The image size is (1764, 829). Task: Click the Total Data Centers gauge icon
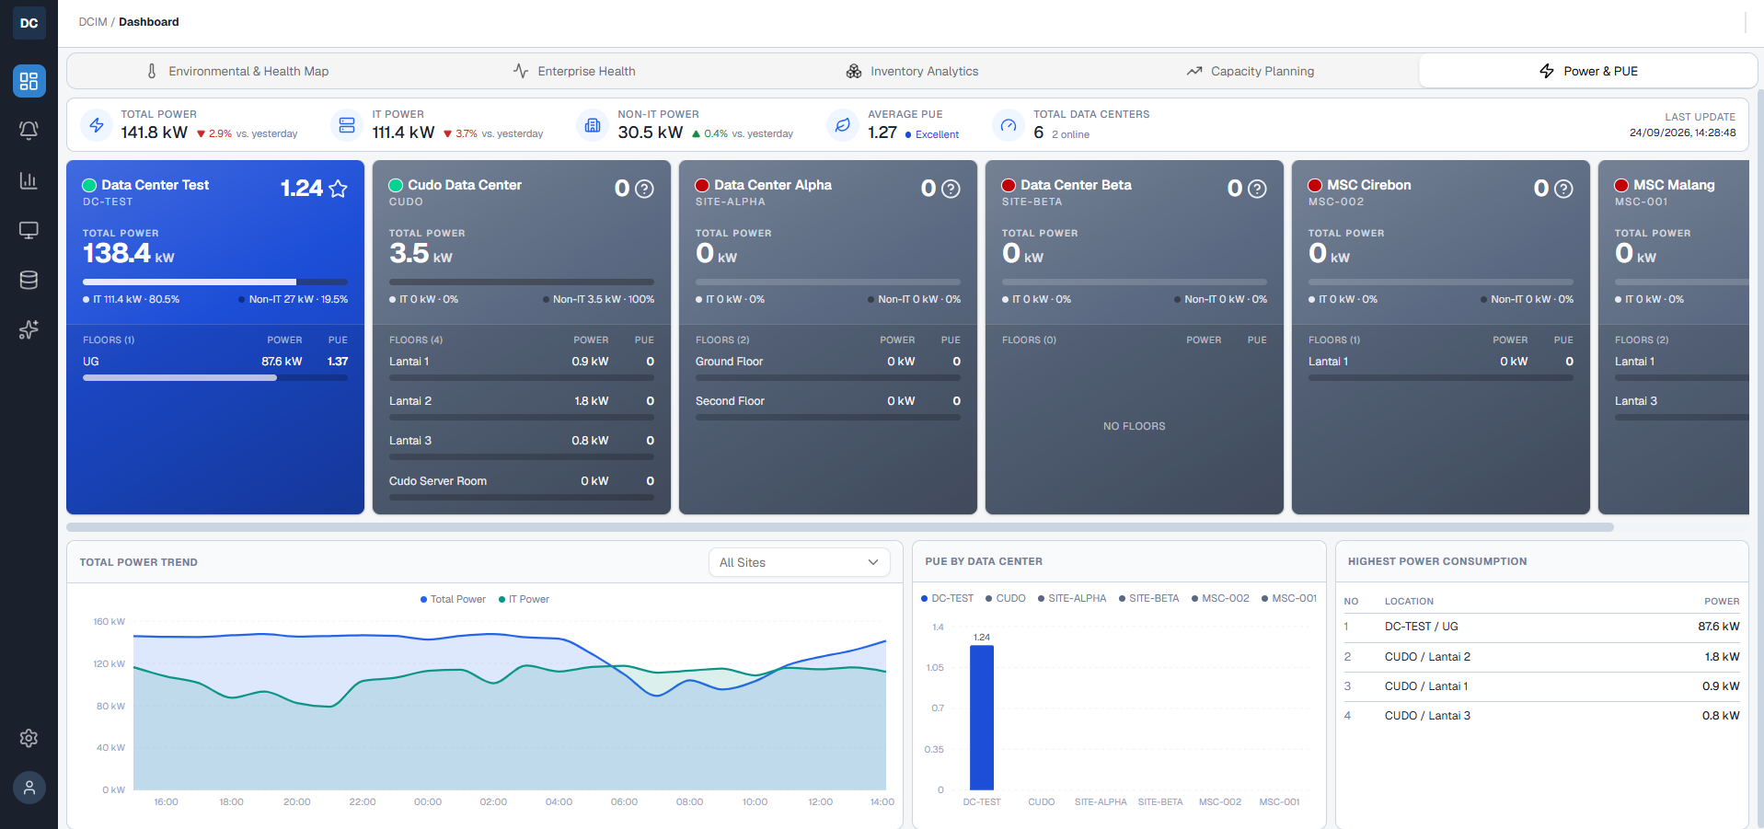1009,125
